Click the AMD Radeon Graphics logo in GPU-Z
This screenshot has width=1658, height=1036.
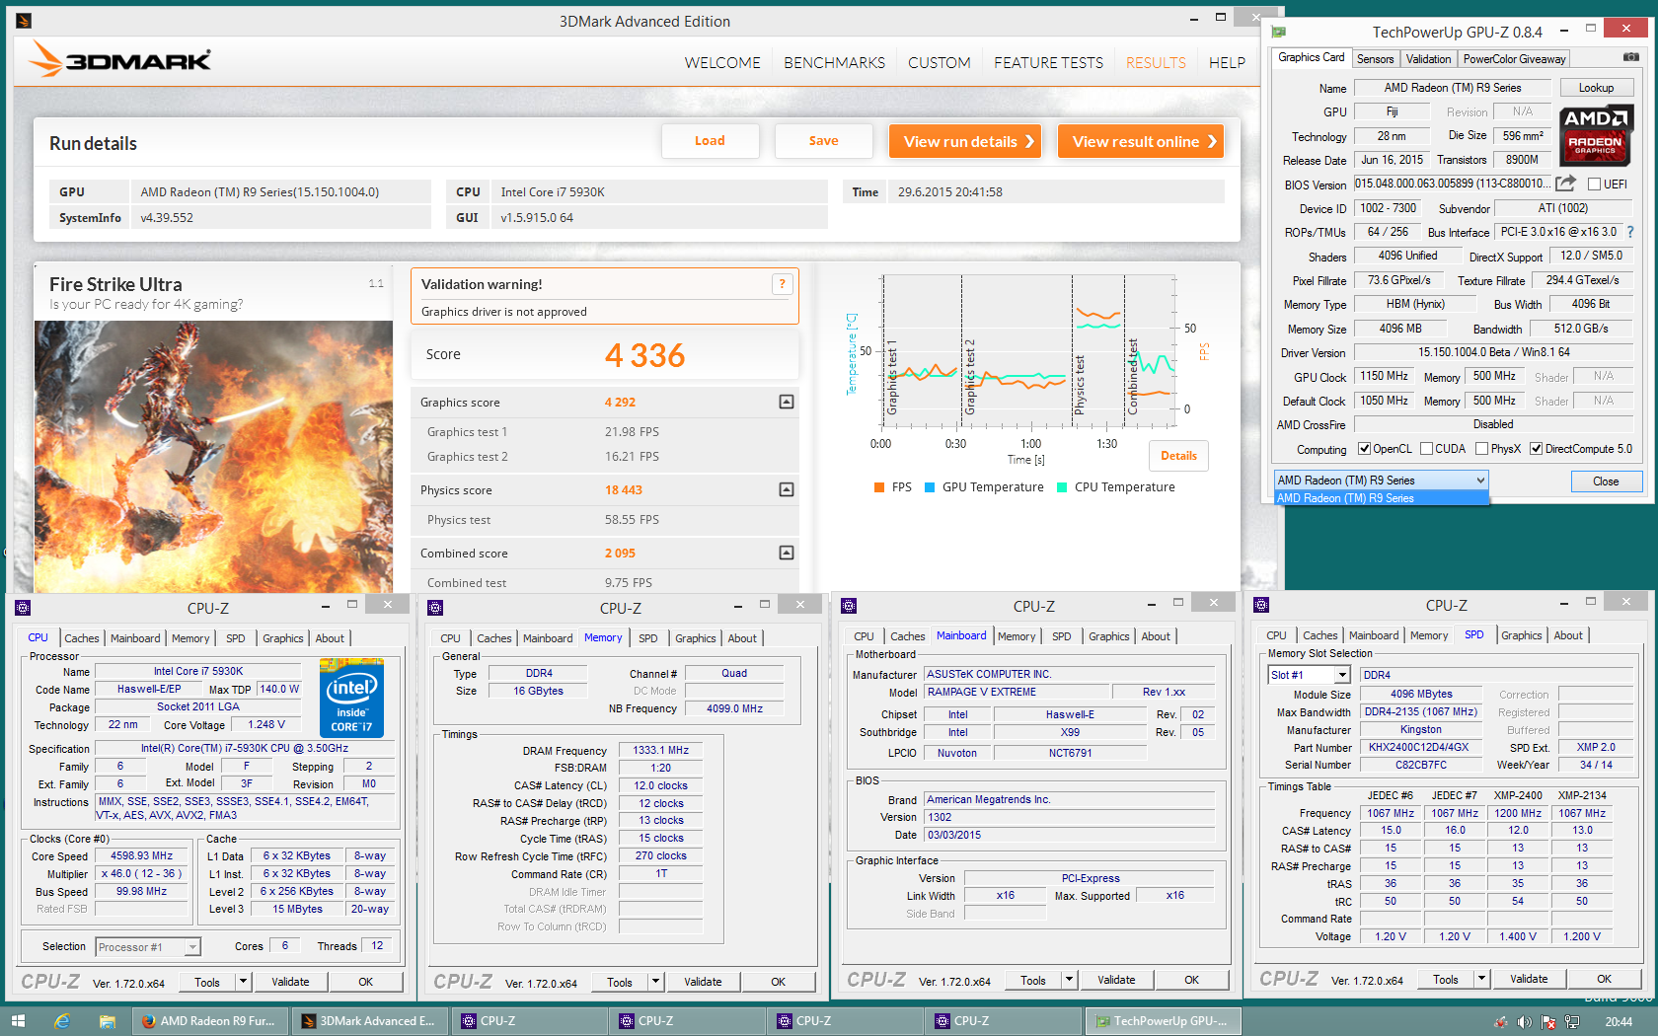pos(1596,135)
